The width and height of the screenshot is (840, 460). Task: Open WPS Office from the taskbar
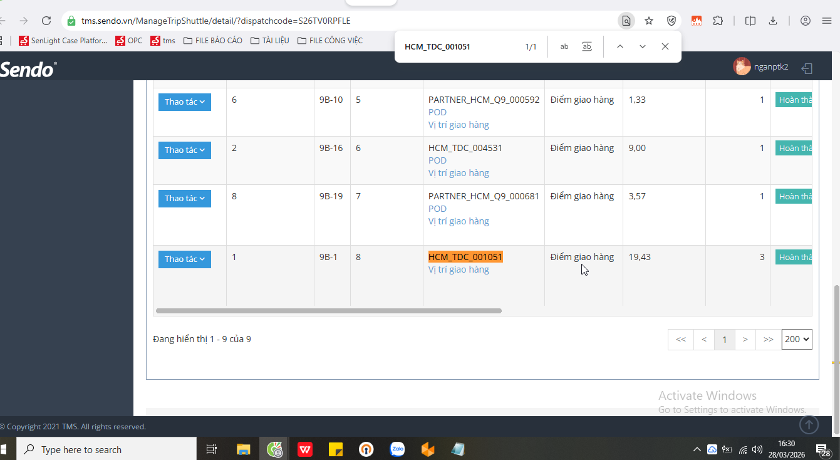coord(305,449)
